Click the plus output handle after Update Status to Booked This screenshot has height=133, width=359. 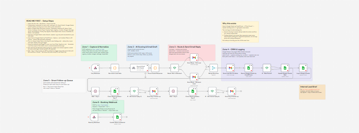127,117
